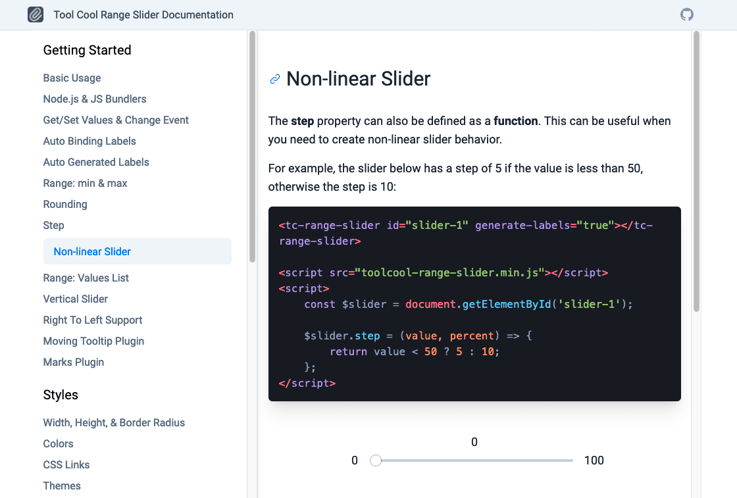Viewport: 737px width, 498px height.
Task: Navigate to Auto Binding Labels
Action: tap(89, 141)
